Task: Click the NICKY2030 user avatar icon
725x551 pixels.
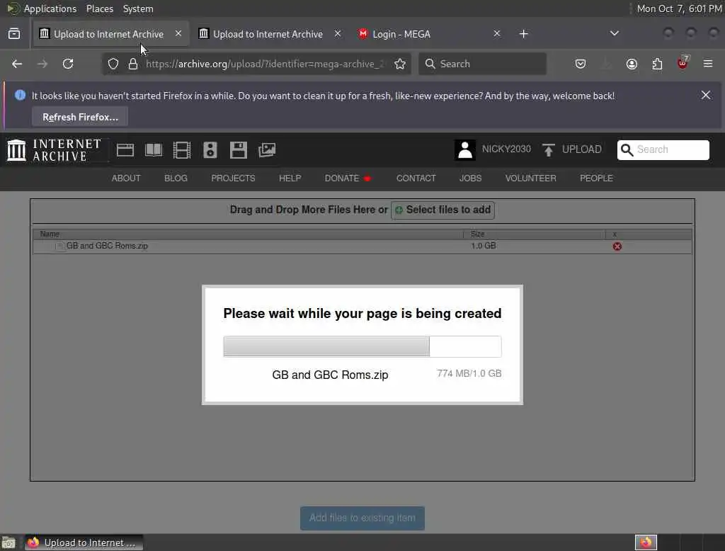Action: [464, 150]
